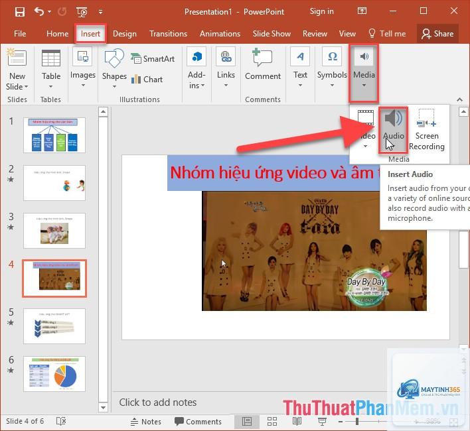Switch to the Animations tab
Screen dimensions: 470x431
click(220, 34)
